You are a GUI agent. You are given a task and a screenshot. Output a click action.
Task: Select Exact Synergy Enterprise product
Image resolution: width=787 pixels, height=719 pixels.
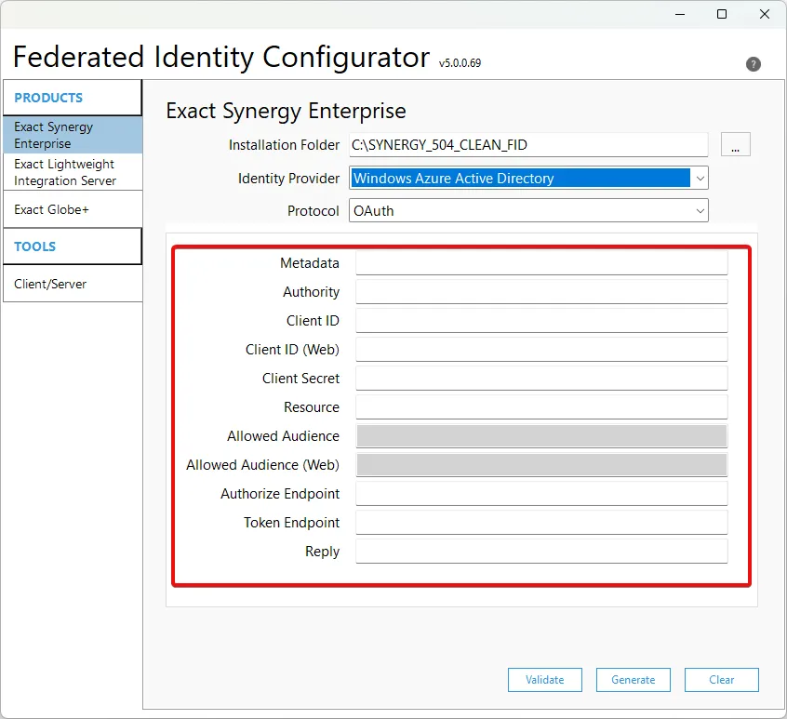coord(73,135)
